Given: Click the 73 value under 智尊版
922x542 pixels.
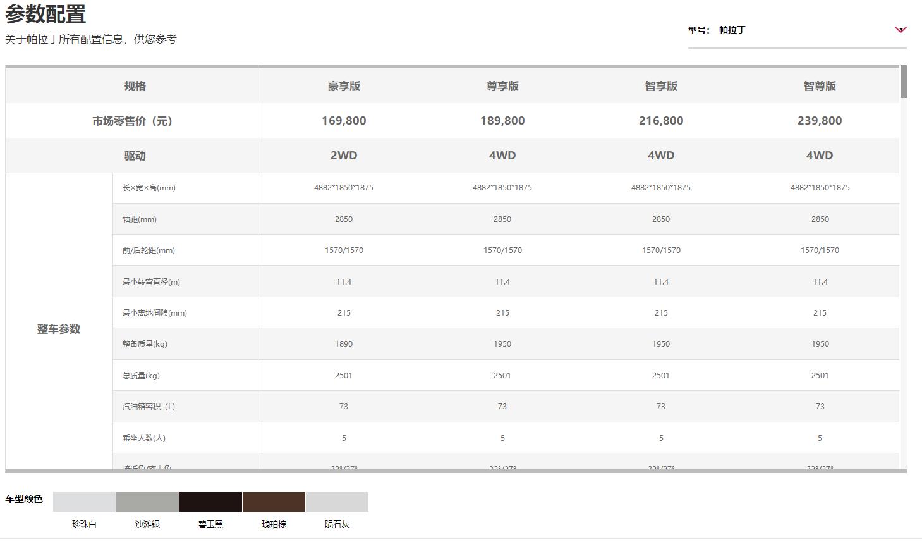Looking at the screenshot, I should tap(820, 407).
